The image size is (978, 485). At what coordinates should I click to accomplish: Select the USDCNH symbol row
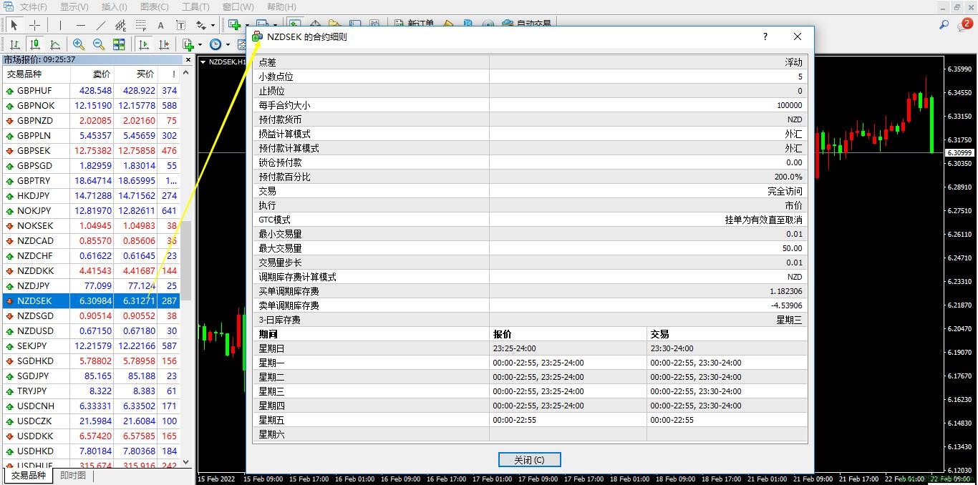coord(91,406)
